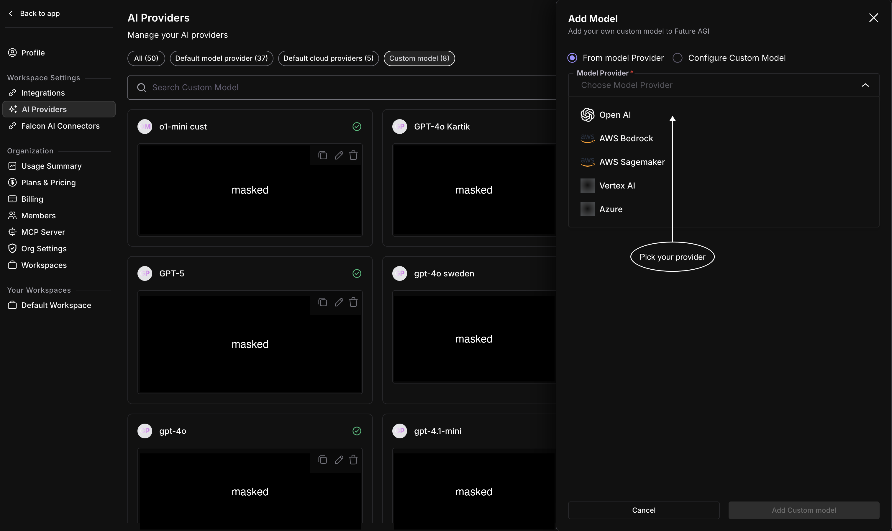
Task: Filter by Default model provider (37)
Action: [222, 58]
